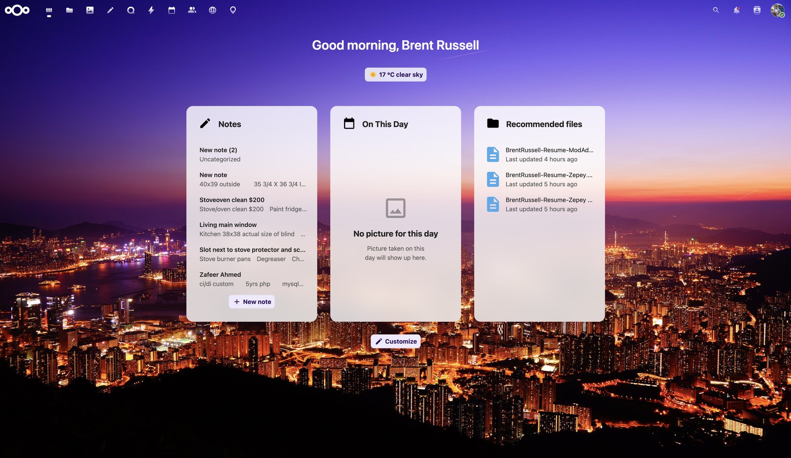Click the document icon of BrentRussell-Resume-ModAd
This screenshot has height=458, width=791.
493,155
